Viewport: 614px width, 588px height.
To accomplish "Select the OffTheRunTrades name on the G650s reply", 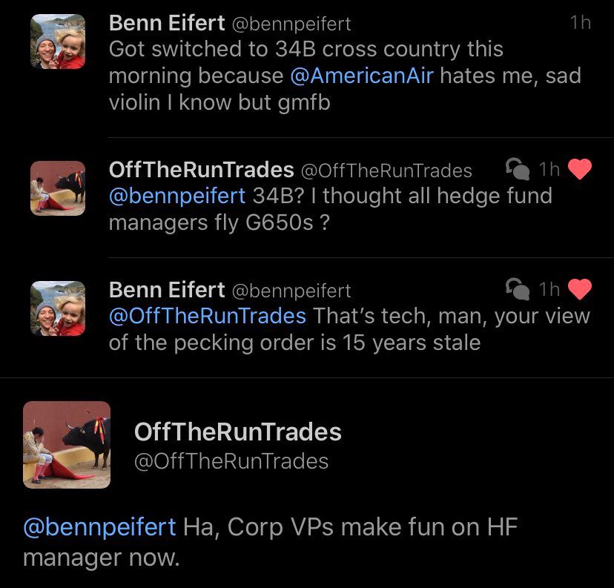I will click(x=201, y=170).
